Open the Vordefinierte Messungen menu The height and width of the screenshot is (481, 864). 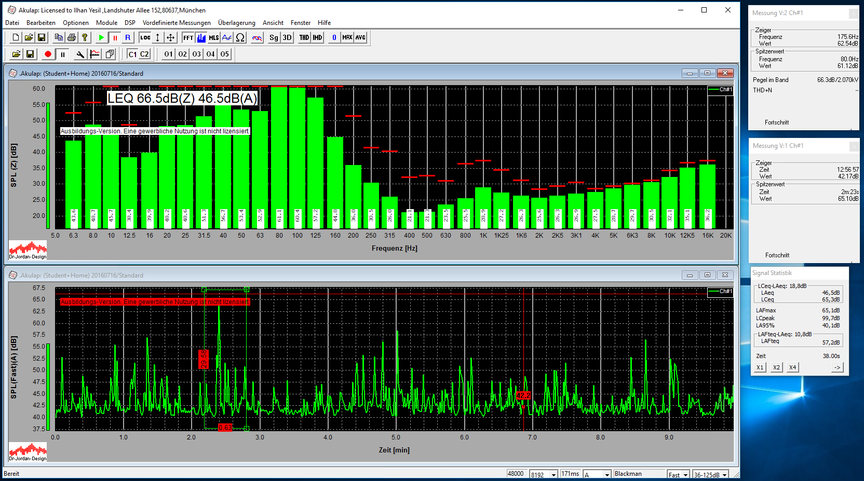[177, 23]
